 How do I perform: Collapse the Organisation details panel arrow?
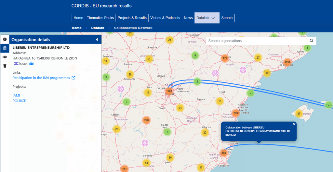pos(97,40)
